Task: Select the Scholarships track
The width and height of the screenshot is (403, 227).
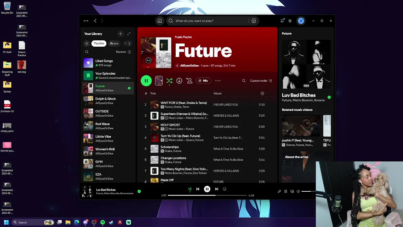Action: pyautogui.click(x=207, y=149)
